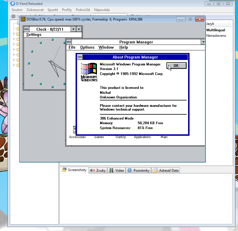Click the licensed name Michal
The height and width of the screenshot is (231, 238).
coord(105,93)
